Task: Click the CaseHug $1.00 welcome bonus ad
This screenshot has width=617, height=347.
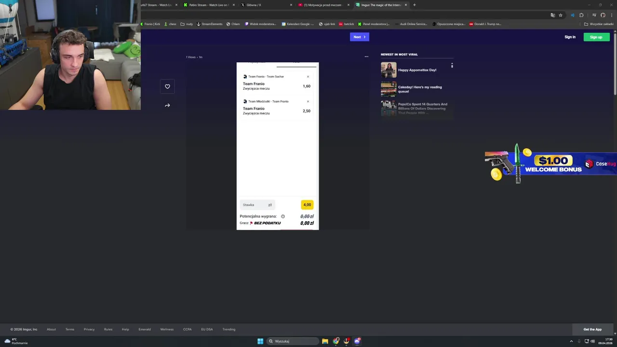Action: pos(550,164)
